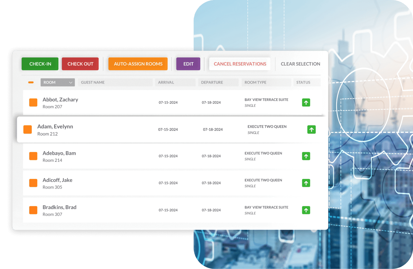
Task: Select guest name Bradkins, Brad
Action: click(x=59, y=207)
